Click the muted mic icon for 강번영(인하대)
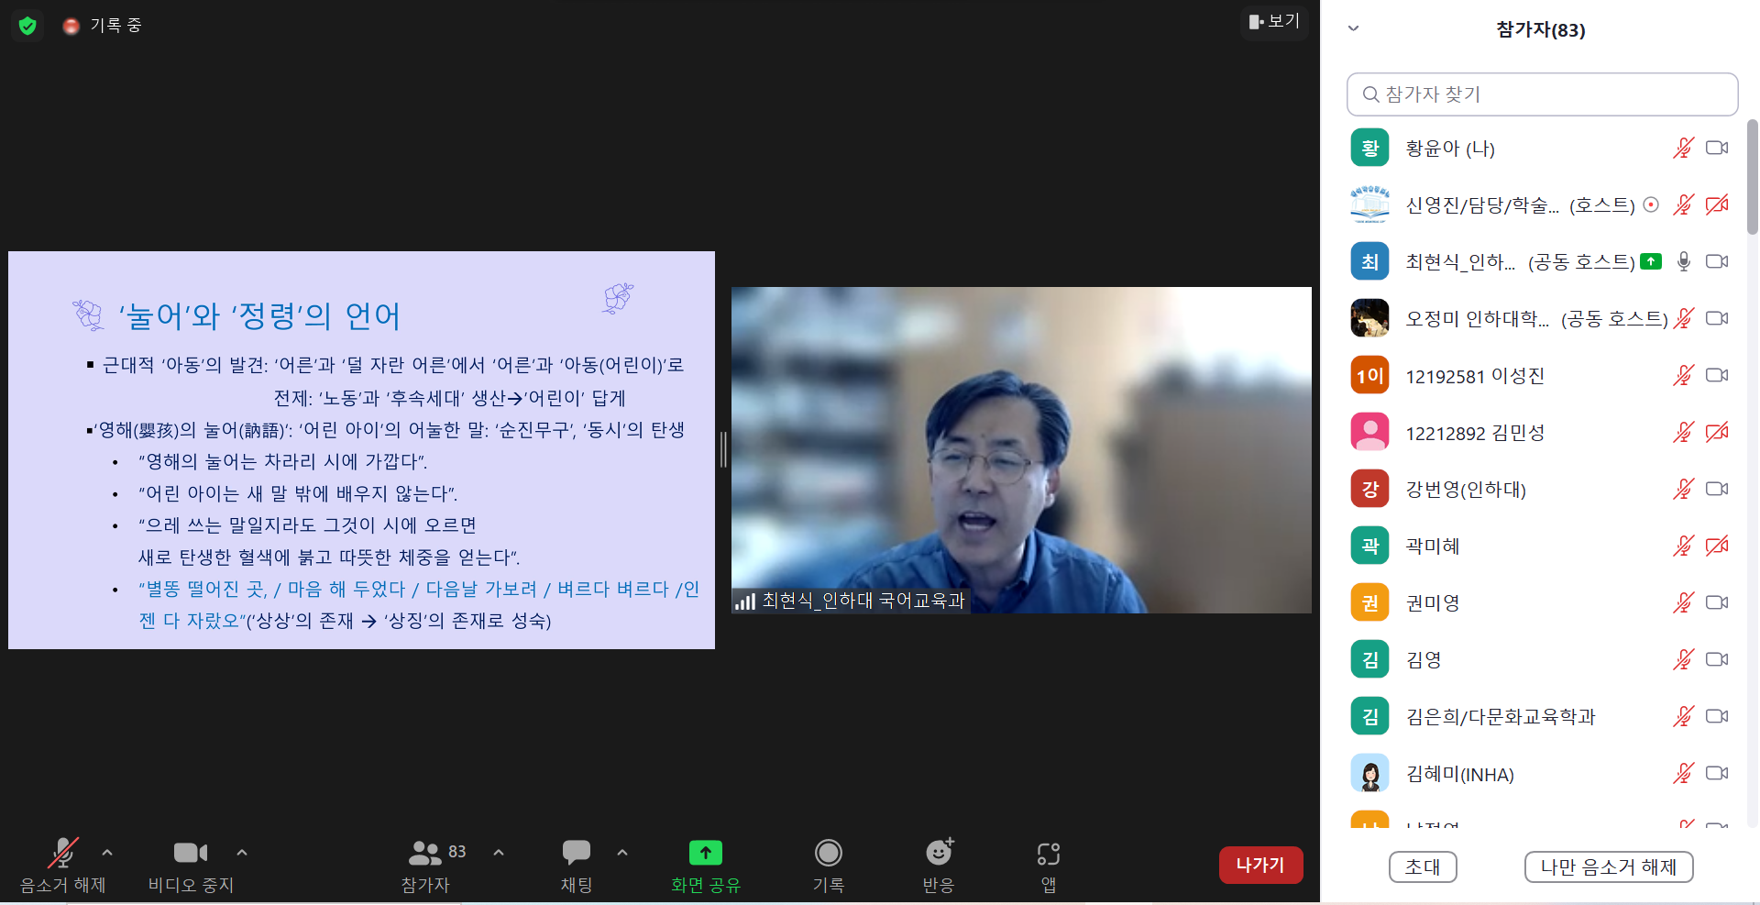This screenshot has height=905, width=1760. [x=1683, y=489]
